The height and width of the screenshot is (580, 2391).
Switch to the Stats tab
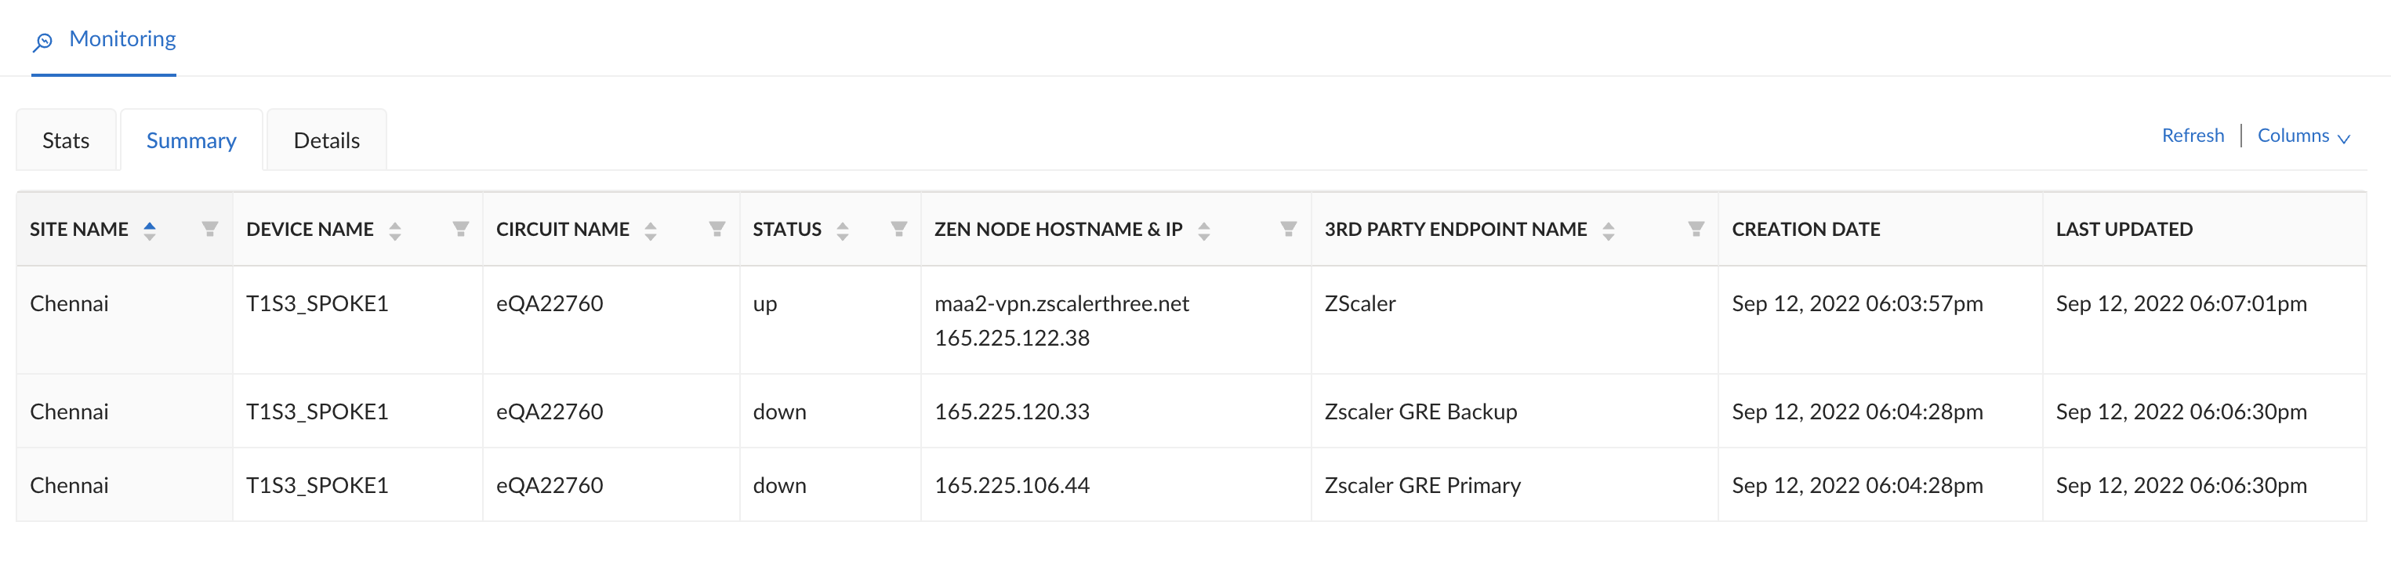(66, 140)
